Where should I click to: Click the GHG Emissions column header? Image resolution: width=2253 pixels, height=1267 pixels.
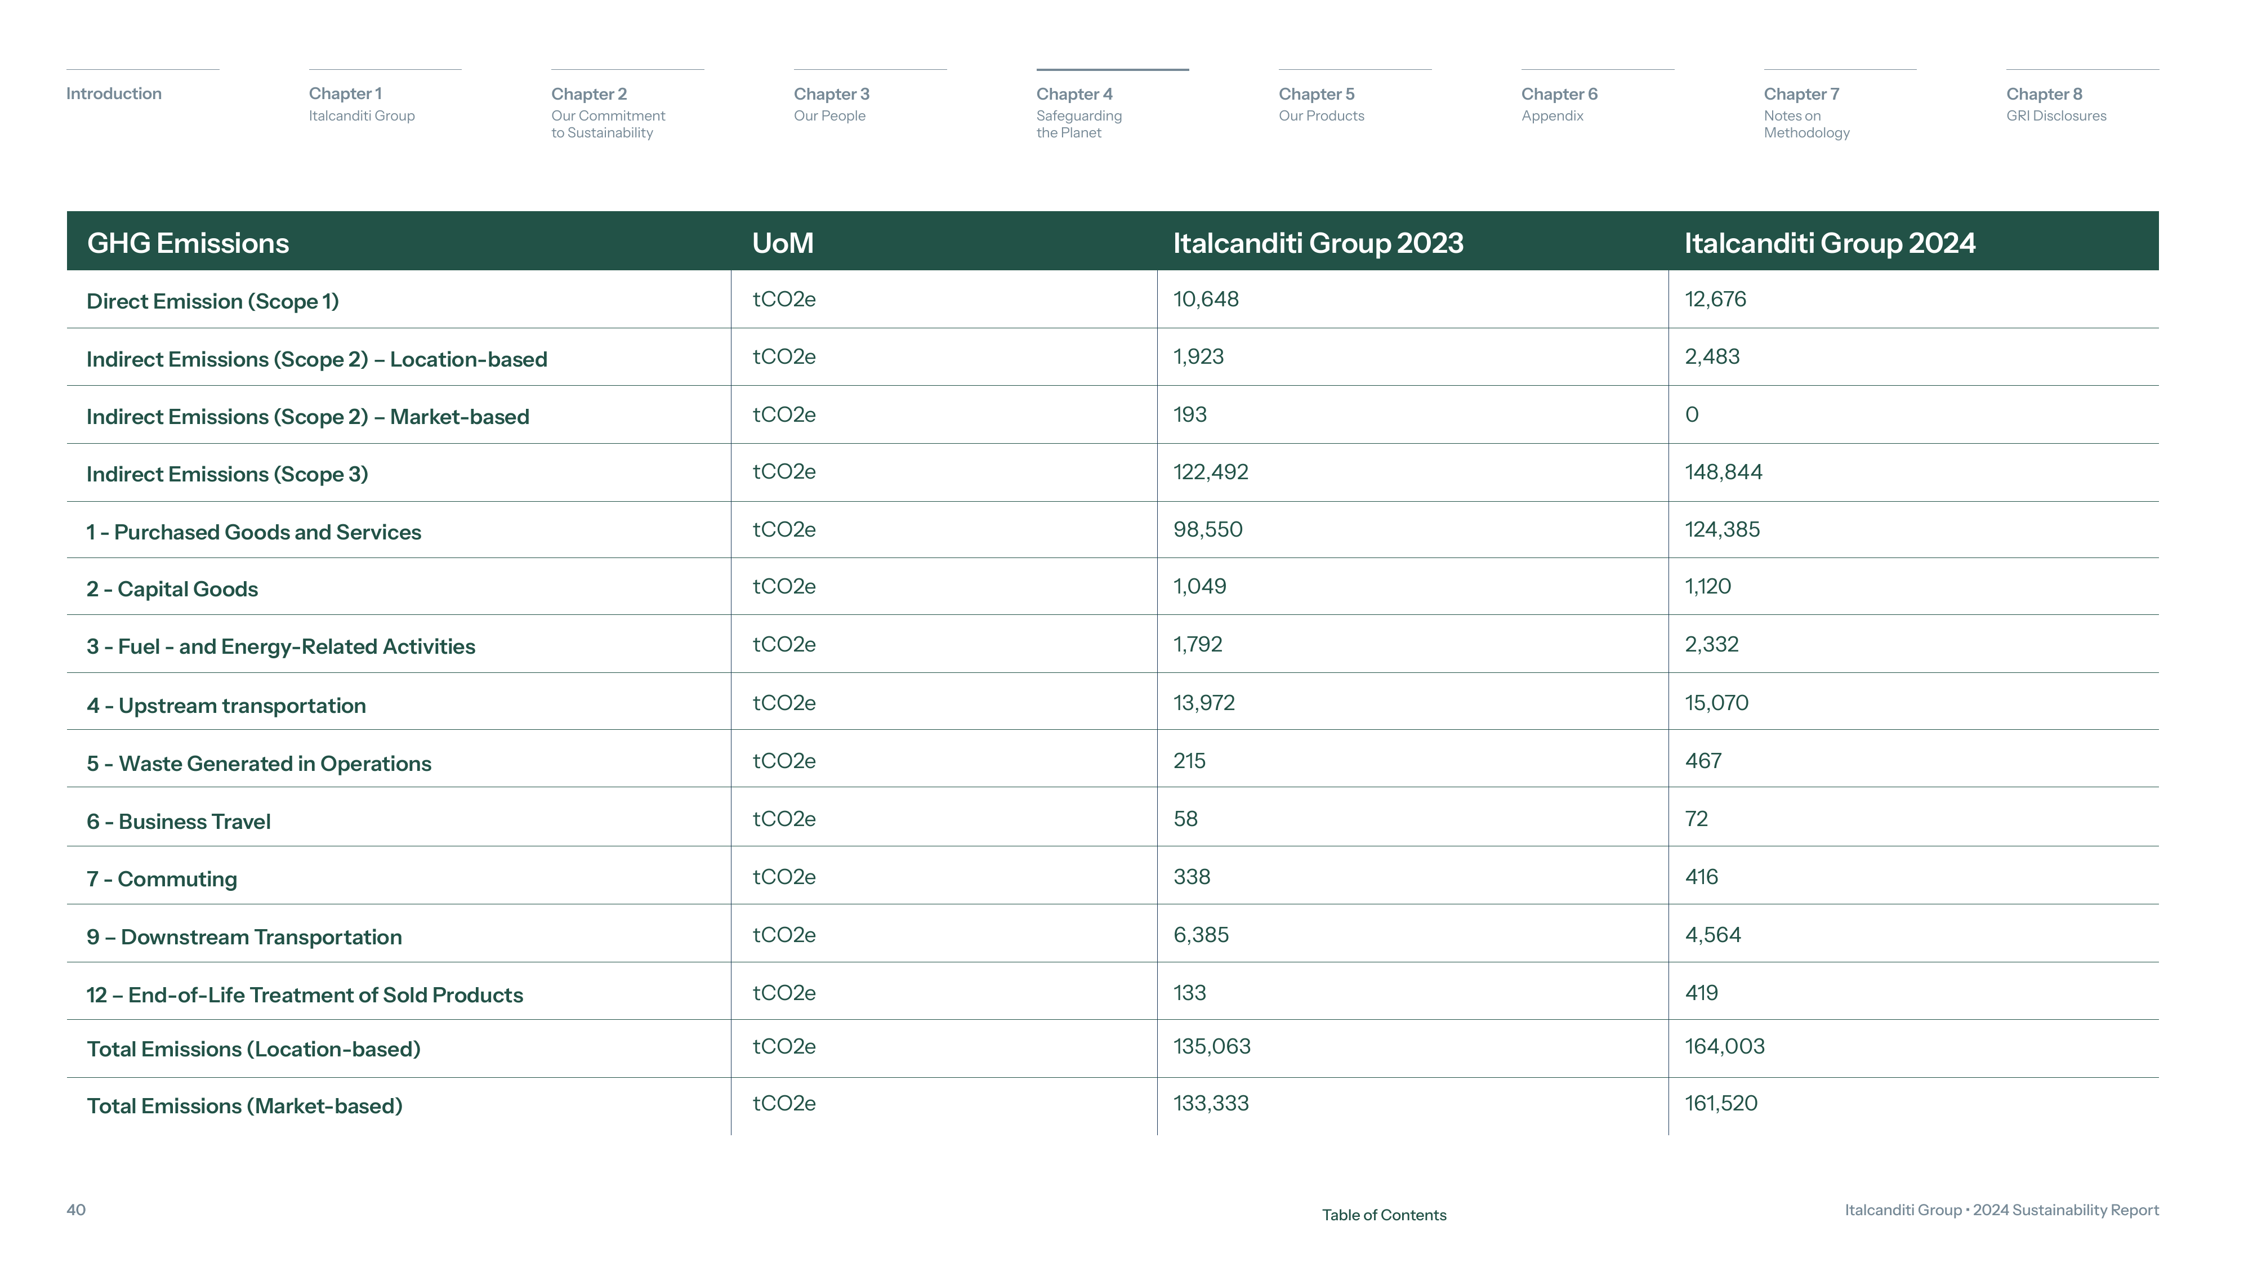pos(188,242)
